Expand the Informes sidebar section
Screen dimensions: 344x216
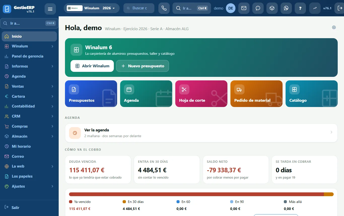click(29, 66)
